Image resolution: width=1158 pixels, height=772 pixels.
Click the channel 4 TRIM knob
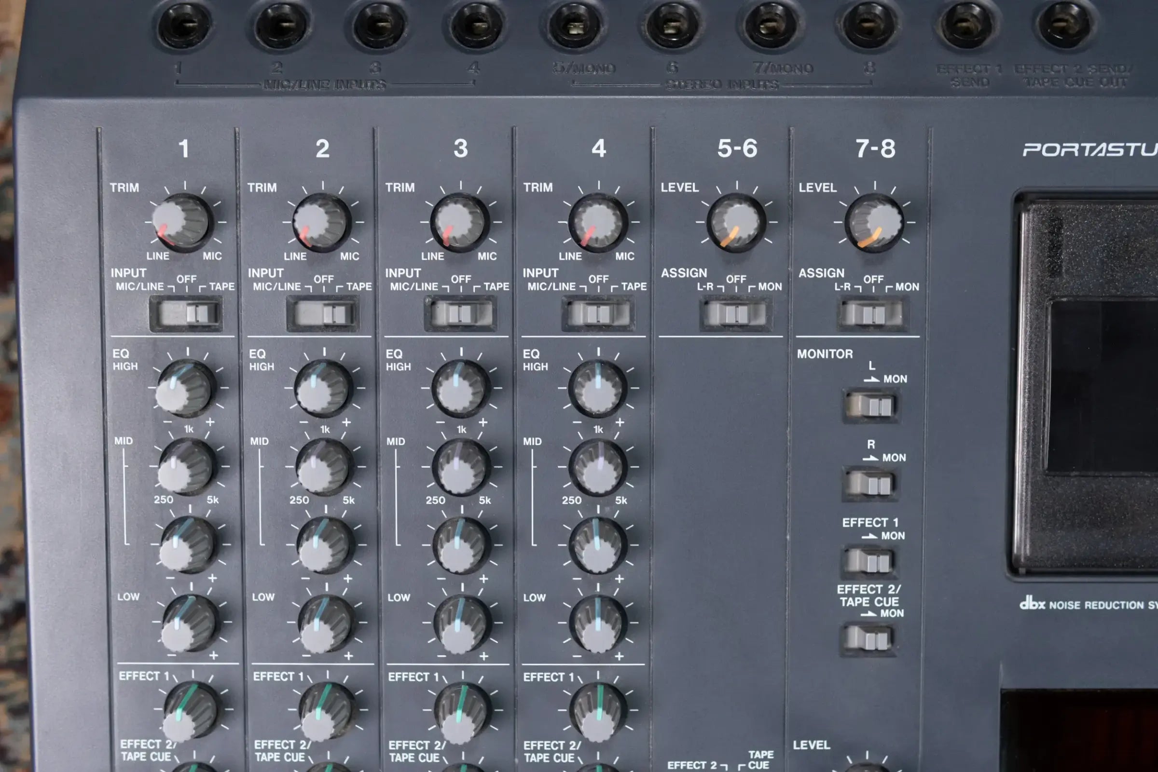tap(598, 223)
